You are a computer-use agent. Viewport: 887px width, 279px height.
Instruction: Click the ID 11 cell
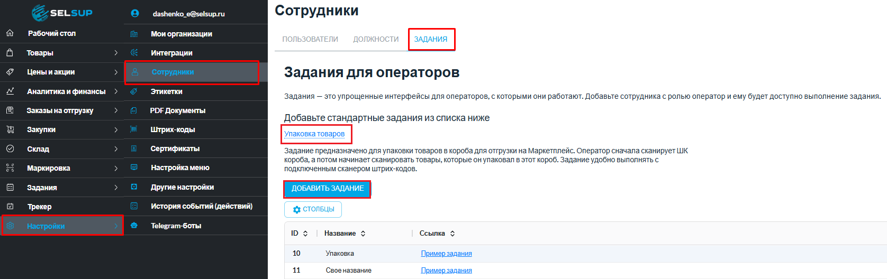click(296, 271)
